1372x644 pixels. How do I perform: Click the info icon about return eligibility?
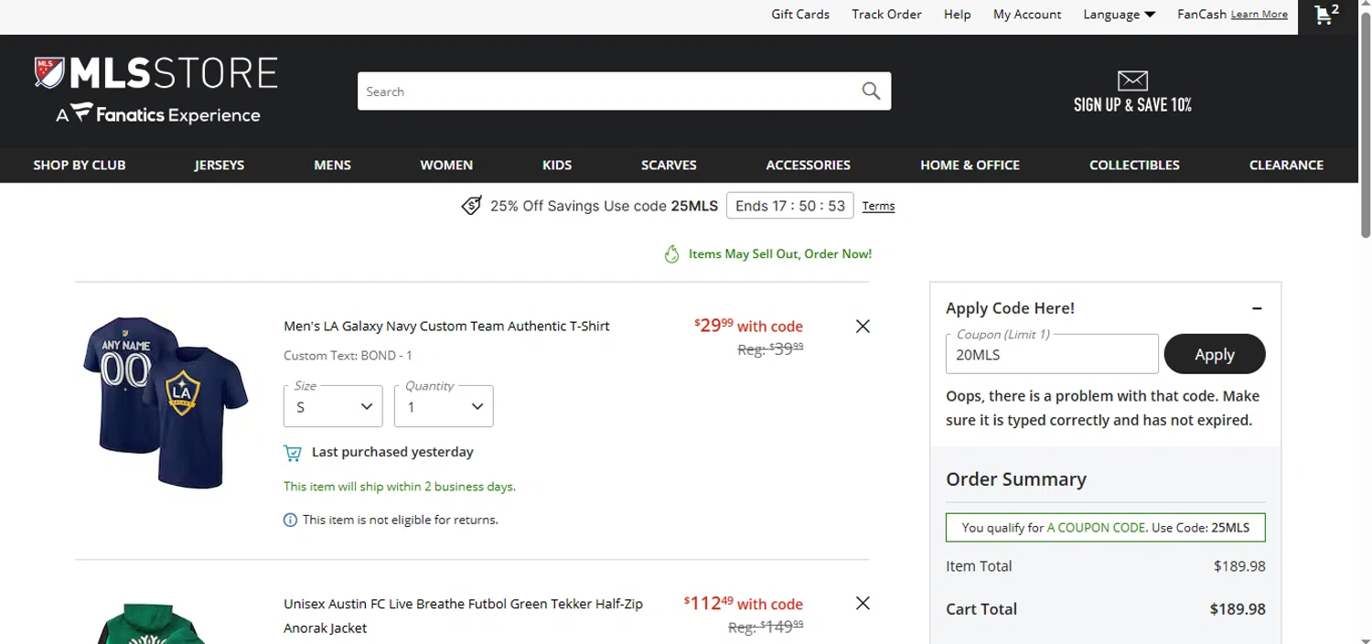tap(291, 521)
